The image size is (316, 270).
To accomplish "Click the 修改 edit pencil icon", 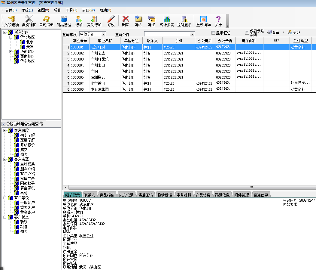I will [111, 21].
